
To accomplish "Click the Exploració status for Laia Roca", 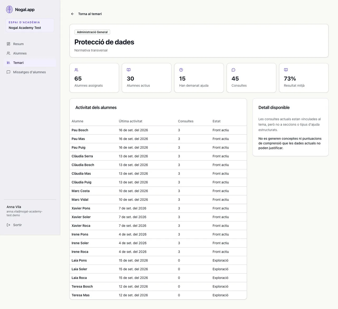I will coord(220,278).
